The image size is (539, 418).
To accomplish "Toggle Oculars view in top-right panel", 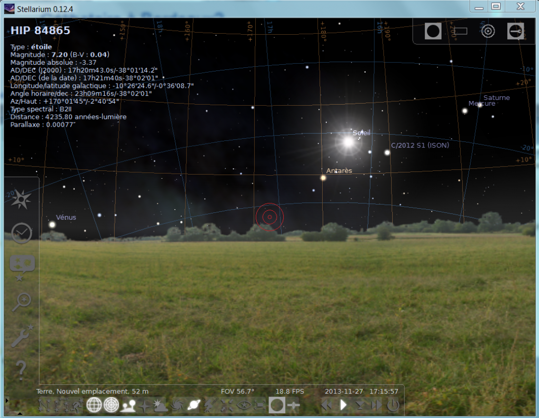I will 433,31.
